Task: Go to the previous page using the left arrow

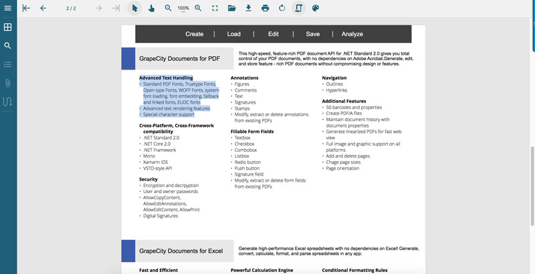Action: tap(43, 8)
